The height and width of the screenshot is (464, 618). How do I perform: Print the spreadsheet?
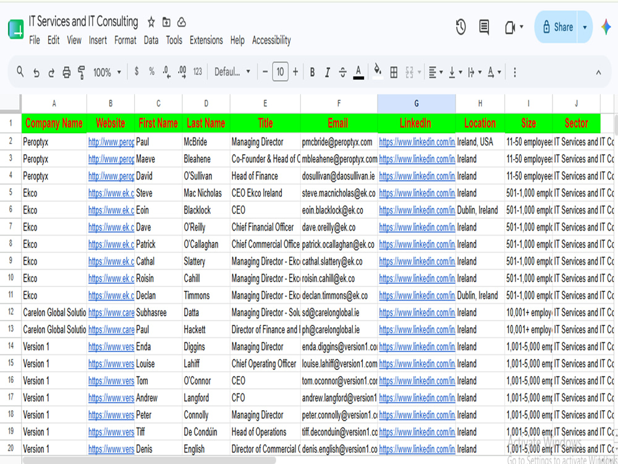pyautogui.click(x=67, y=72)
